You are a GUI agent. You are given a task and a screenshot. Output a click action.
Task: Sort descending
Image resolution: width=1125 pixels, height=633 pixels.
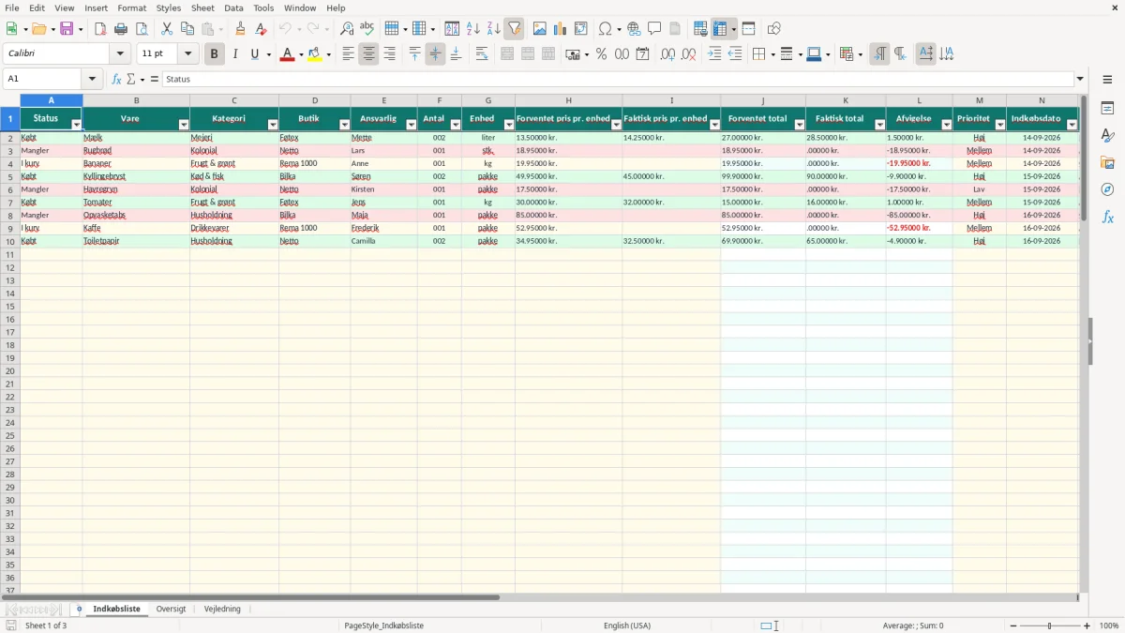[x=494, y=29]
